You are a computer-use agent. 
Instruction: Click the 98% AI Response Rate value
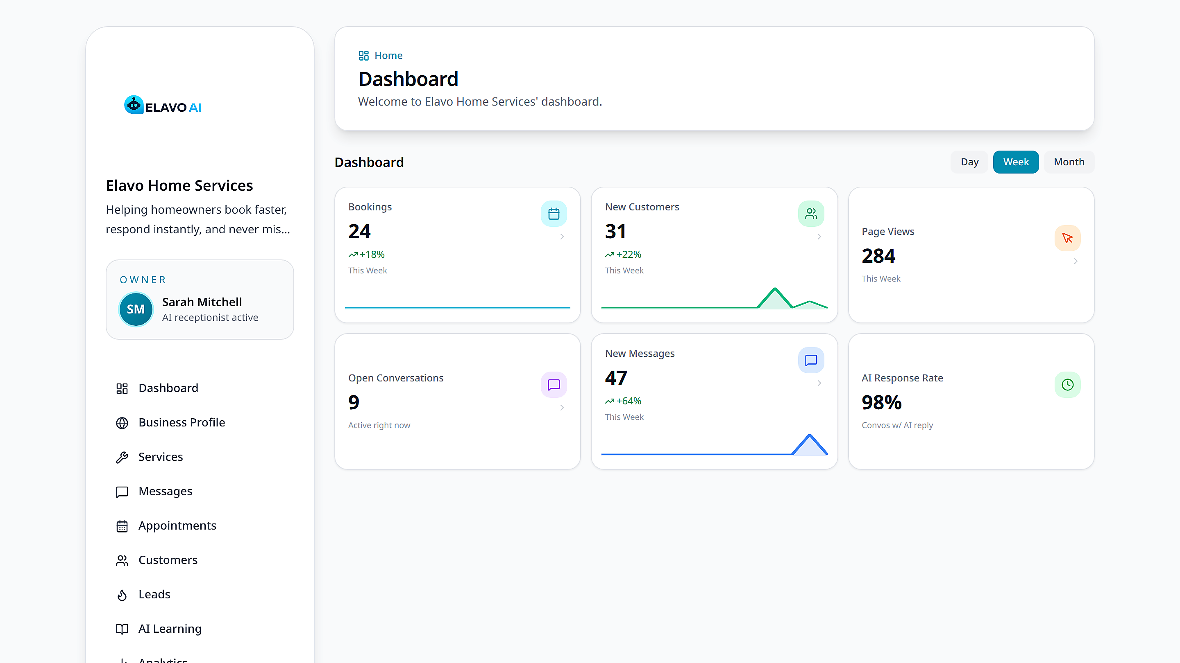pyautogui.click(x=881, y=403)
